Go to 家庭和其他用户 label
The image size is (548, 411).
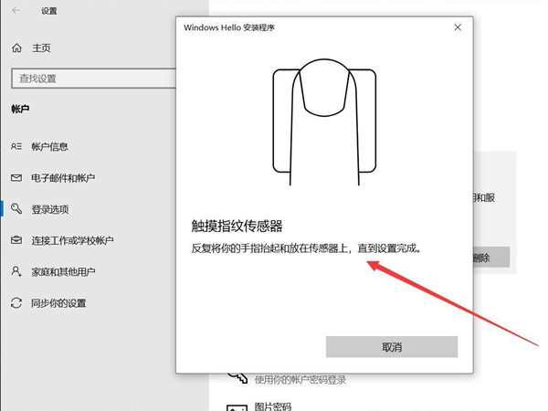(63, 271)
